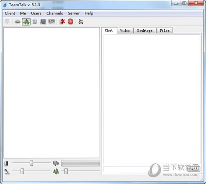Click the Send button

click(x=193, y=169)
